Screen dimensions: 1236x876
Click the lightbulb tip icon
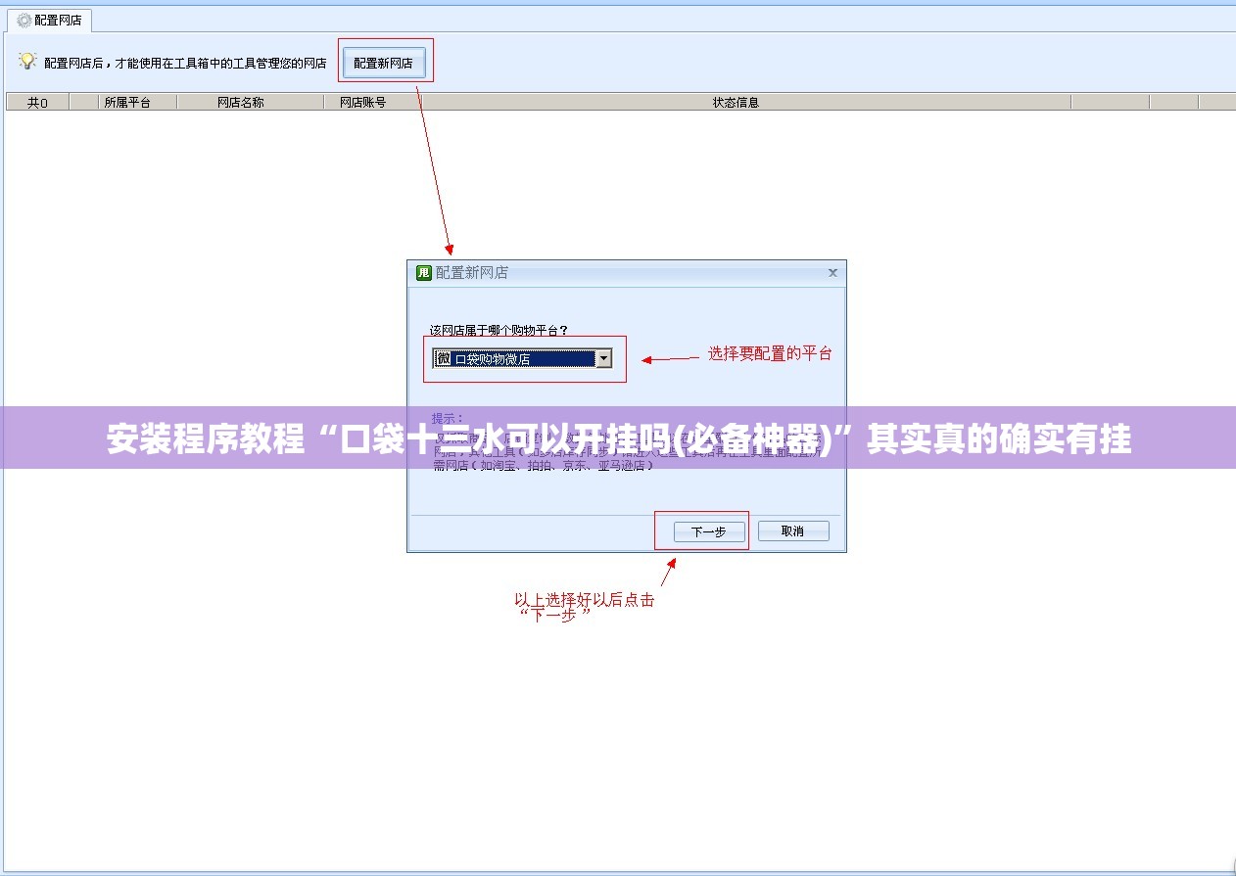click(26, 61)
